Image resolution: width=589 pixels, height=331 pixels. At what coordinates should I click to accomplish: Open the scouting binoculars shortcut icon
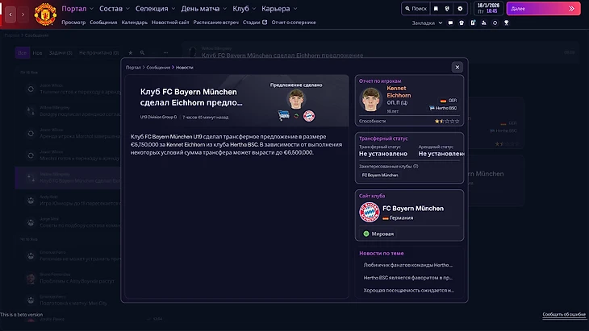pos(484,23)
